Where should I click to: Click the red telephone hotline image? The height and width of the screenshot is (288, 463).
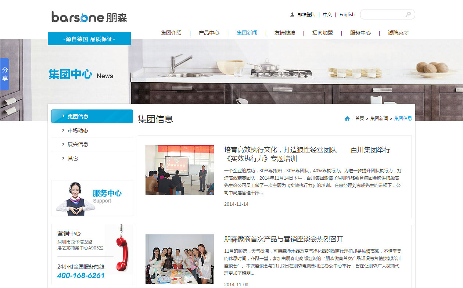[121, 248]
